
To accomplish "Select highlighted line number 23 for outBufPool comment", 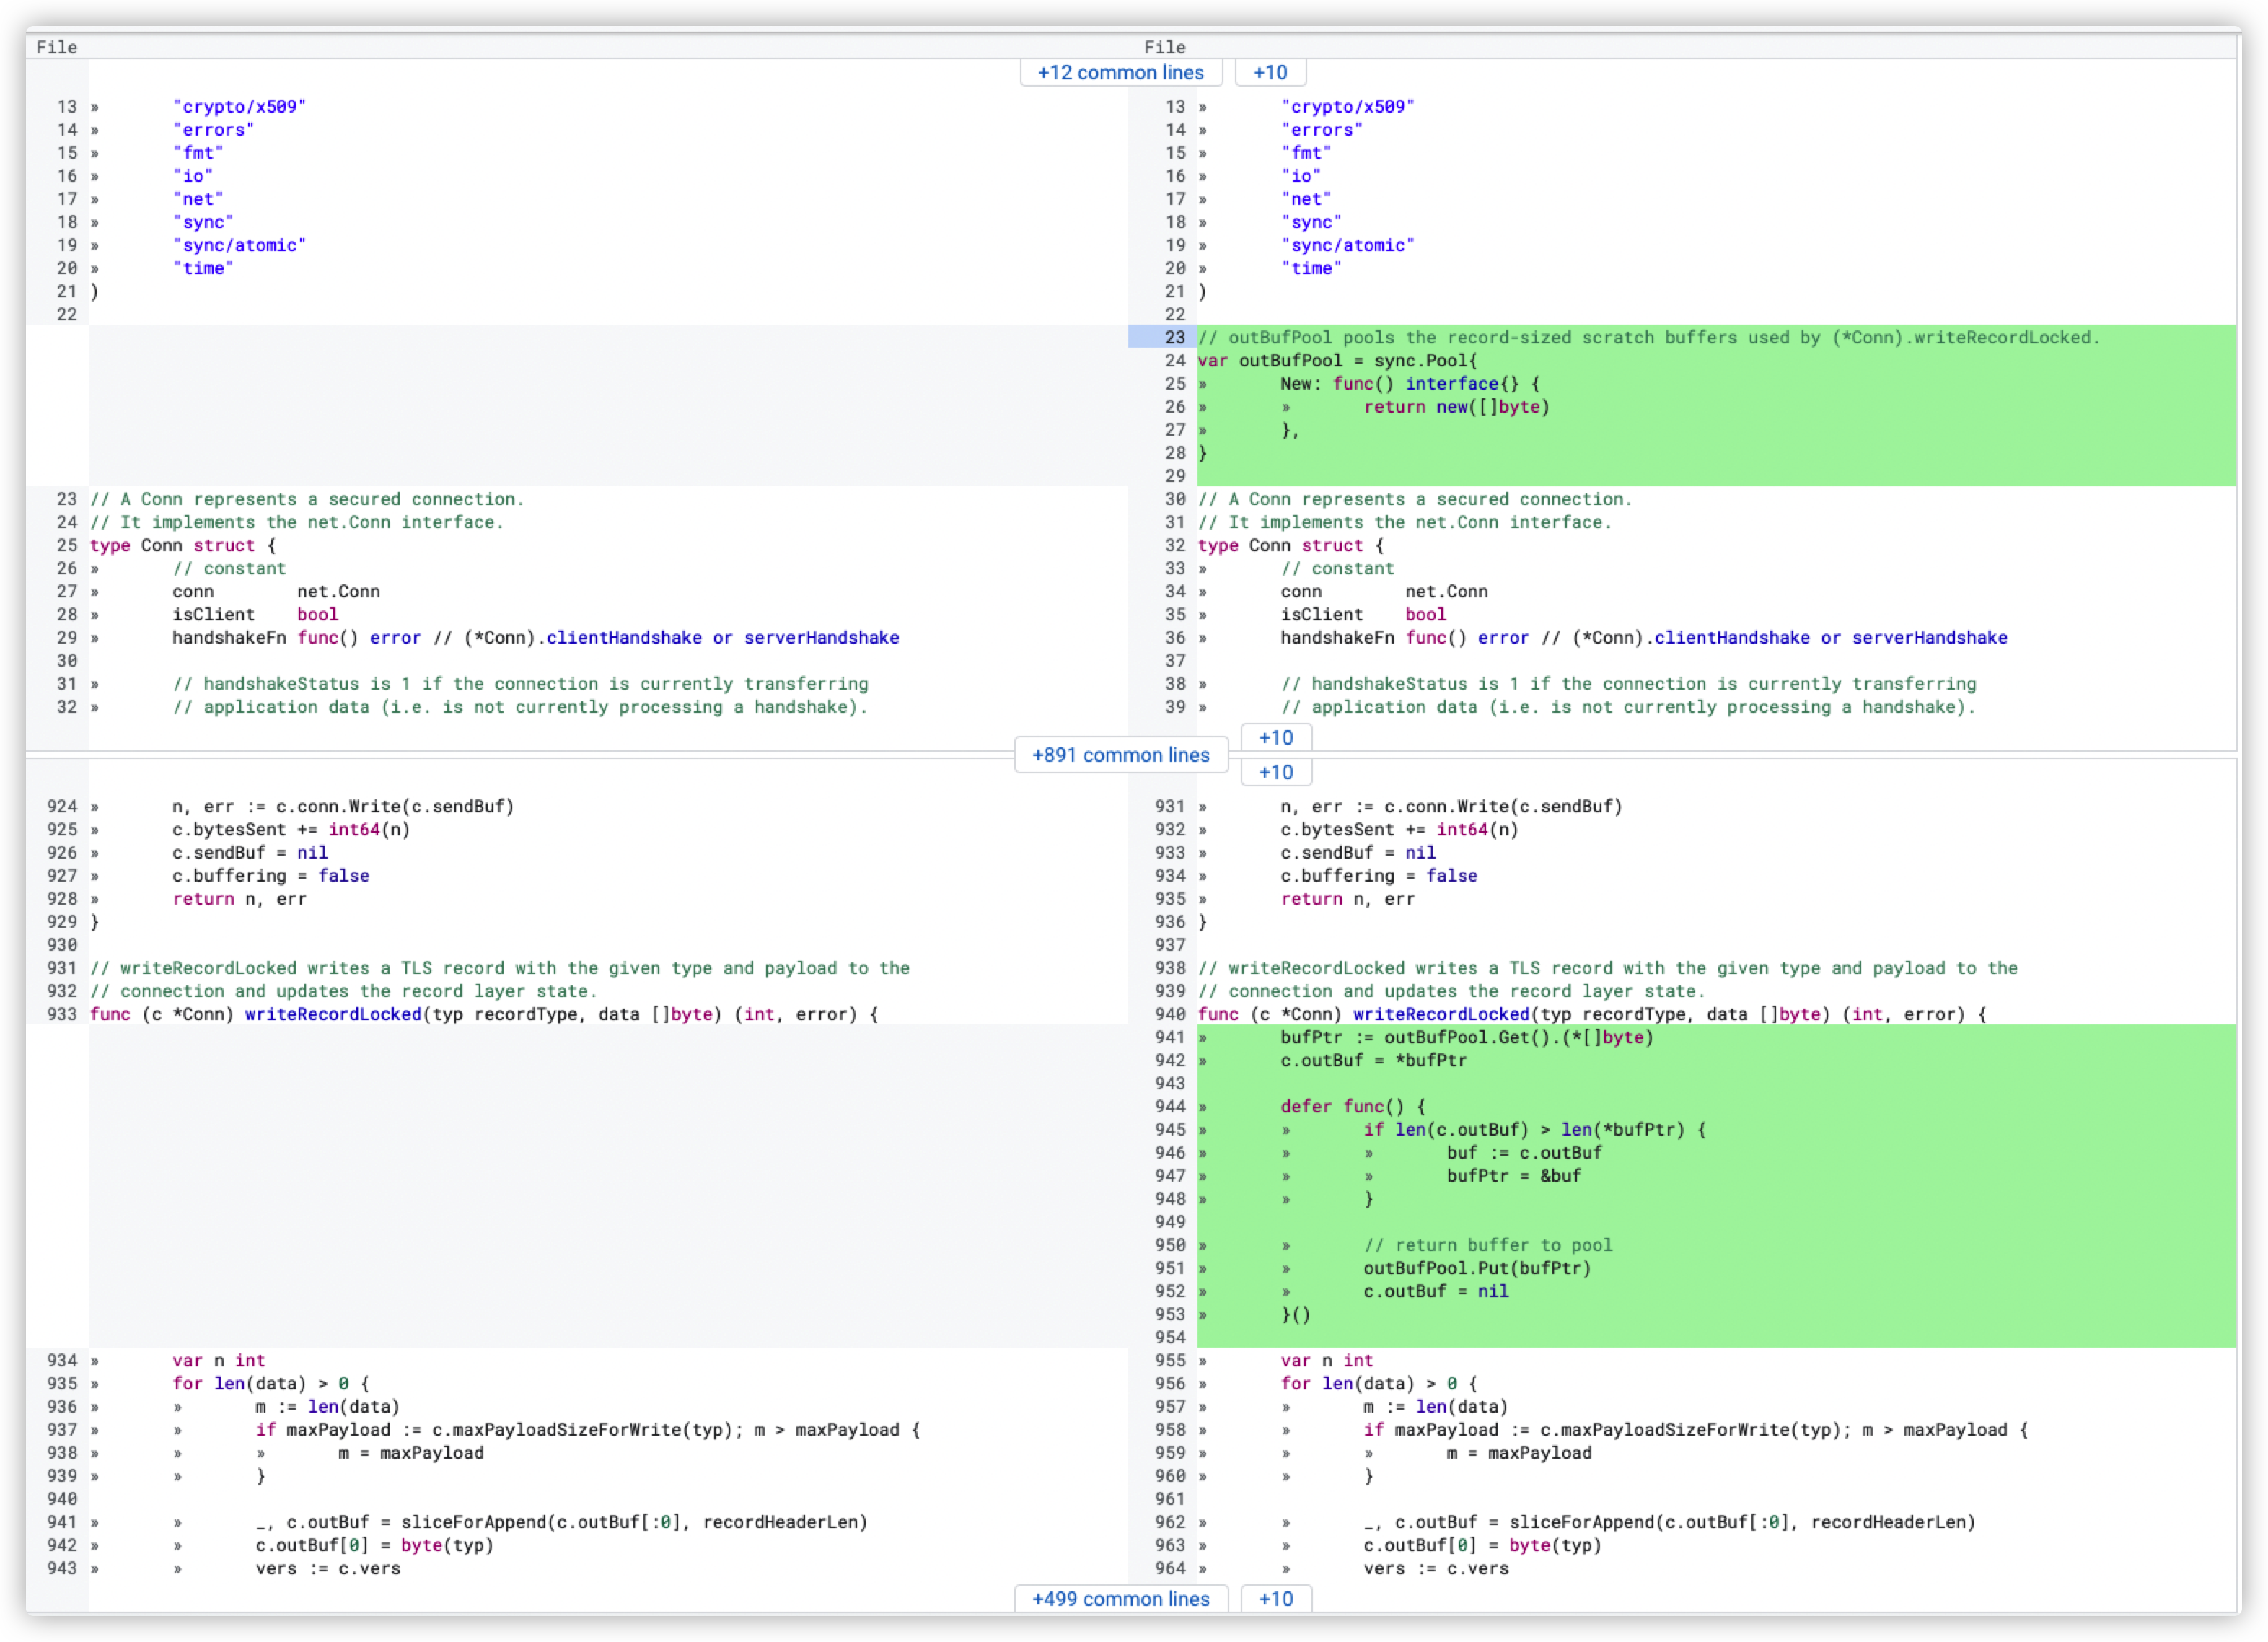I will [1175, 337].
